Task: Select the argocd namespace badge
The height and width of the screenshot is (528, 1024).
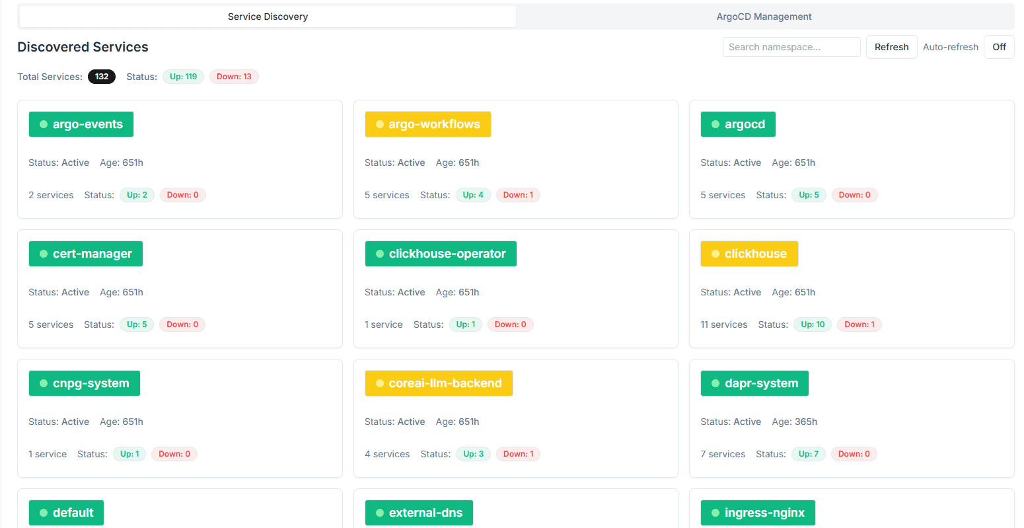Action: point(738,124)
